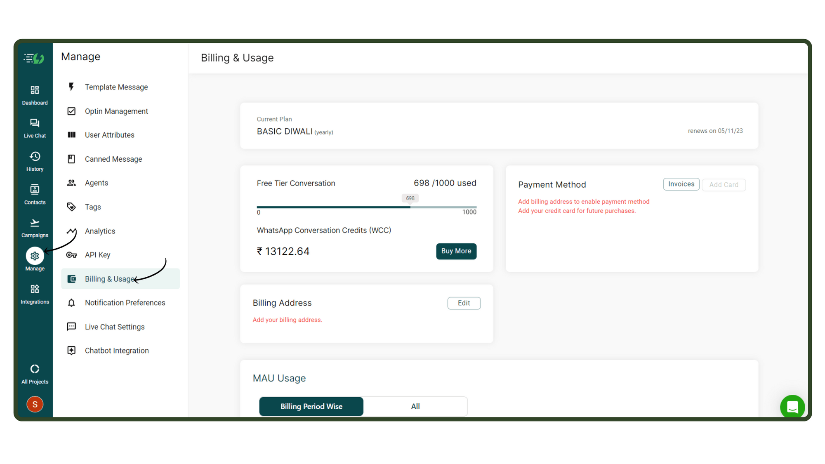
Task: Click Edit billing address button
Action: [464, 303]
